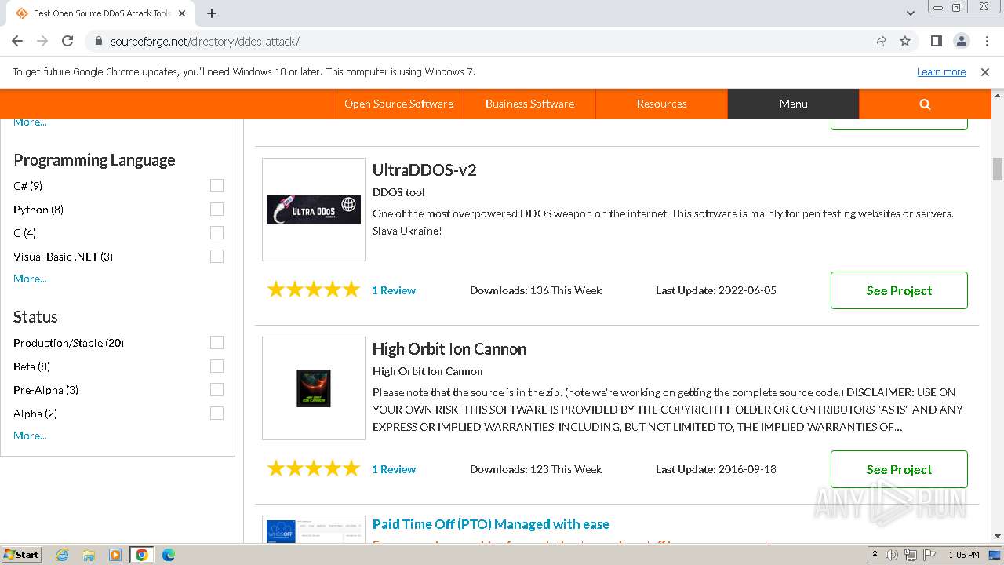Image resolution: width=1004 pixels, height=565 pixels.
Task: Click the browser forward arrow
Action: [x=42, y=41]
